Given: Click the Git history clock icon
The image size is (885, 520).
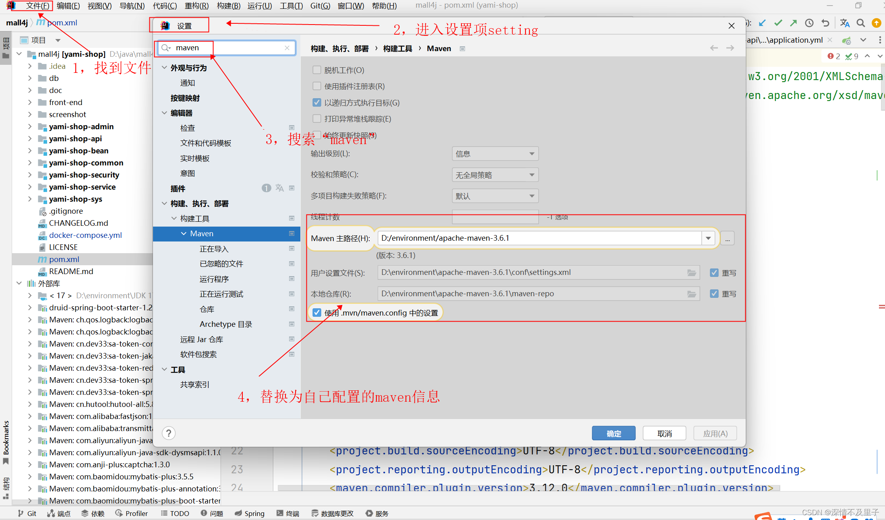Looking at the screenshot, I should (x=809, y=23).
